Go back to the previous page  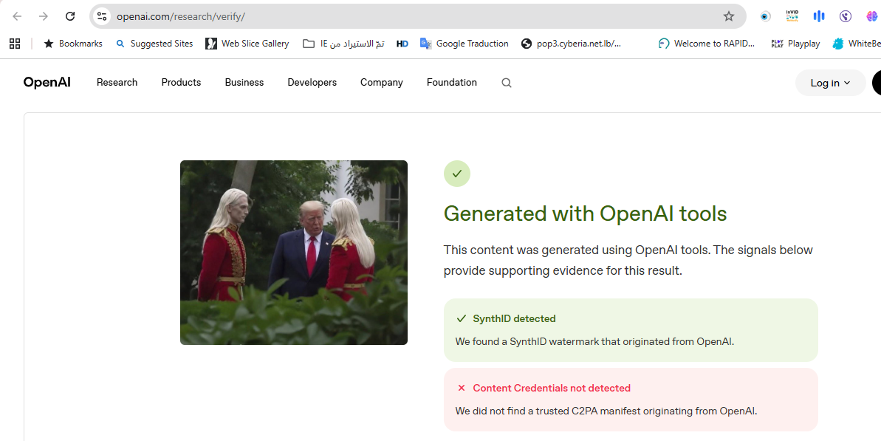18,16
